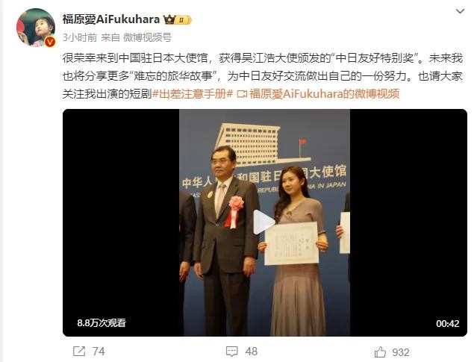Open the post options chevron menu
Image resolution: width=474 pixels, height=362 pixels.
(x=460, y=11)
